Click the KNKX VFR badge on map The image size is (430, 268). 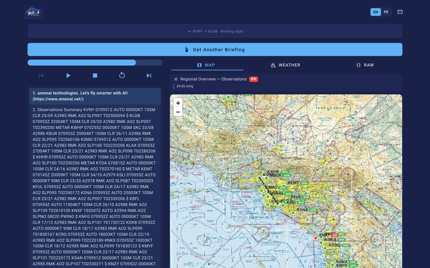(x=353, y=262)
